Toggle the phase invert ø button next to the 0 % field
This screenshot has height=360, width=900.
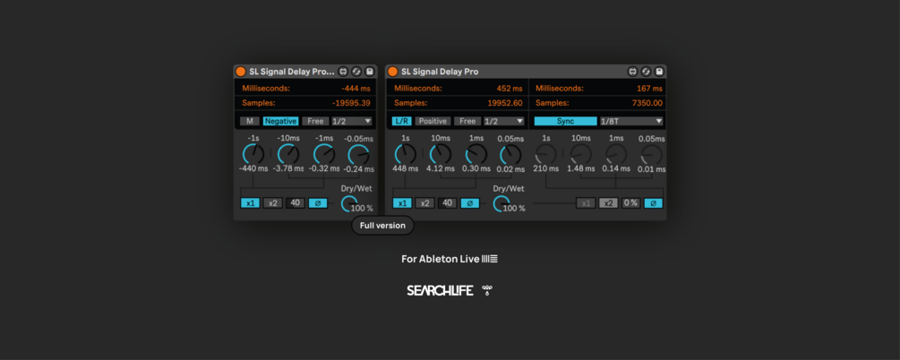(653, 203)
